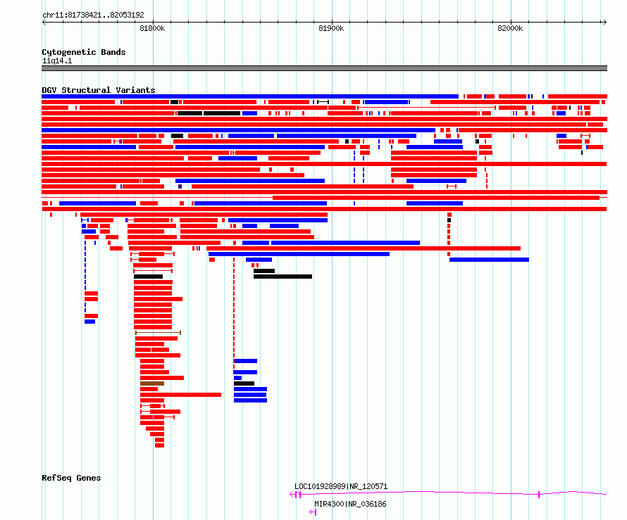Select the DGV Structural Variants track title
Viewport: 627px width, 520px height.
point(99,90)
